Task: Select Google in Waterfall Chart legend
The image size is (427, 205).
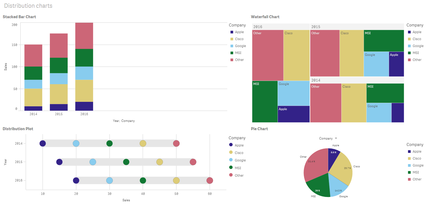Action: pos(416,46)
